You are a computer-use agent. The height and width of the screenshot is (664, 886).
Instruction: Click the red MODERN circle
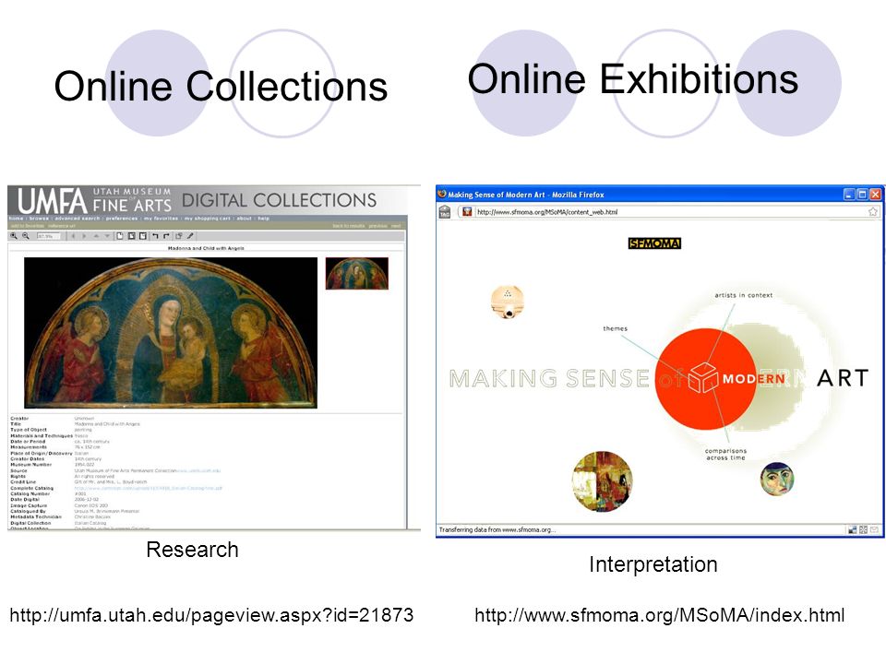(x=706, y=378)
